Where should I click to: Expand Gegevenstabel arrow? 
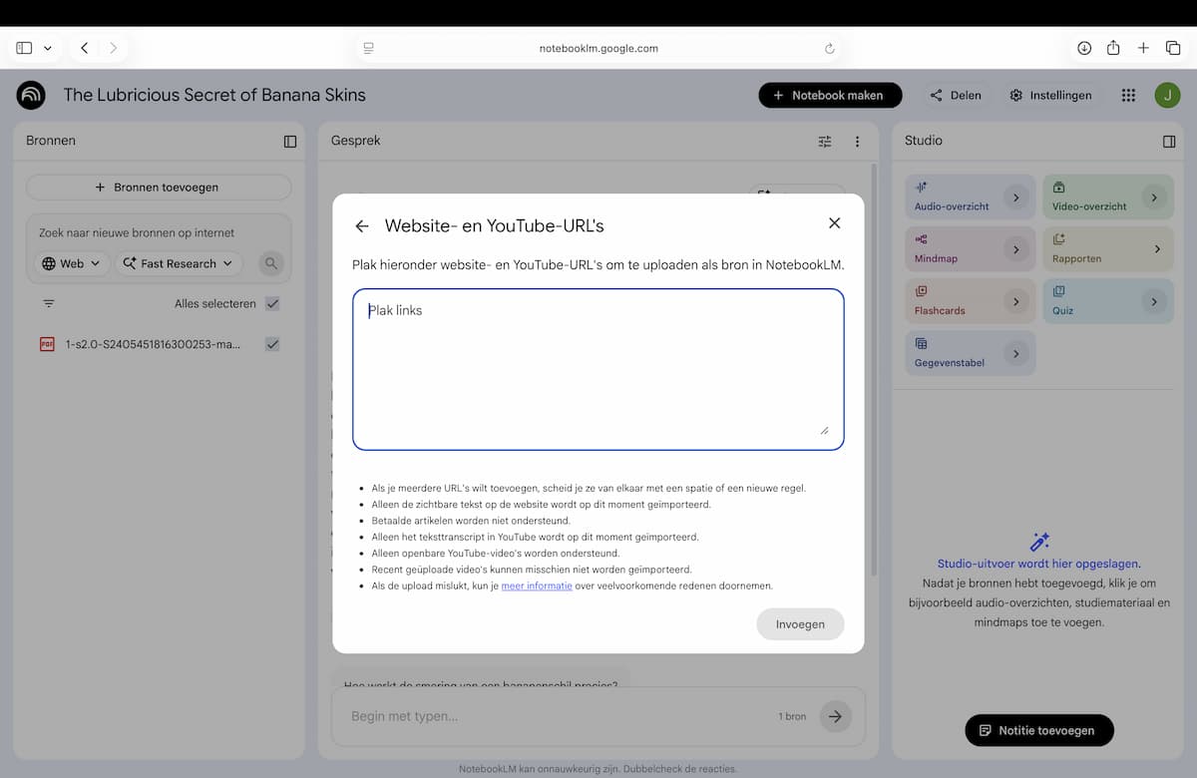(1015, 353)
